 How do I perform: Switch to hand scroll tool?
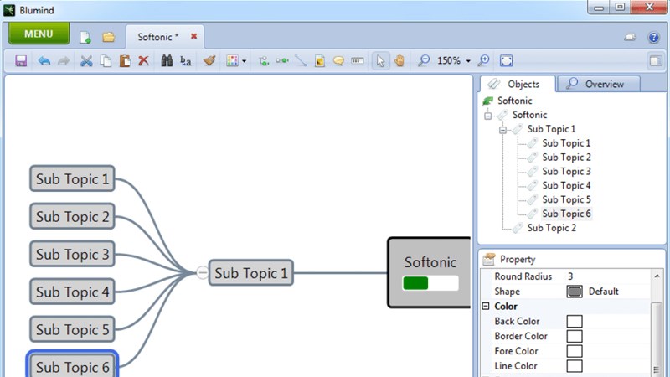pyautogui.click(x=399, y=60)
